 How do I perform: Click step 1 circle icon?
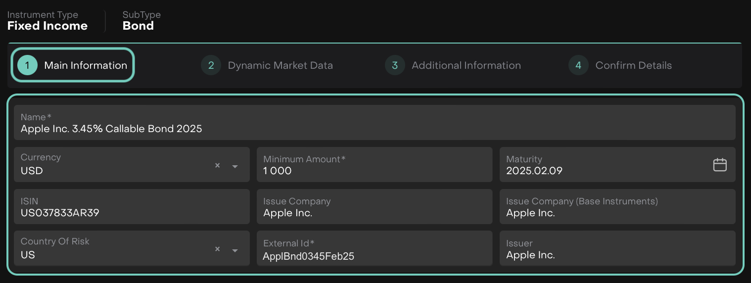tap(27, 65)
